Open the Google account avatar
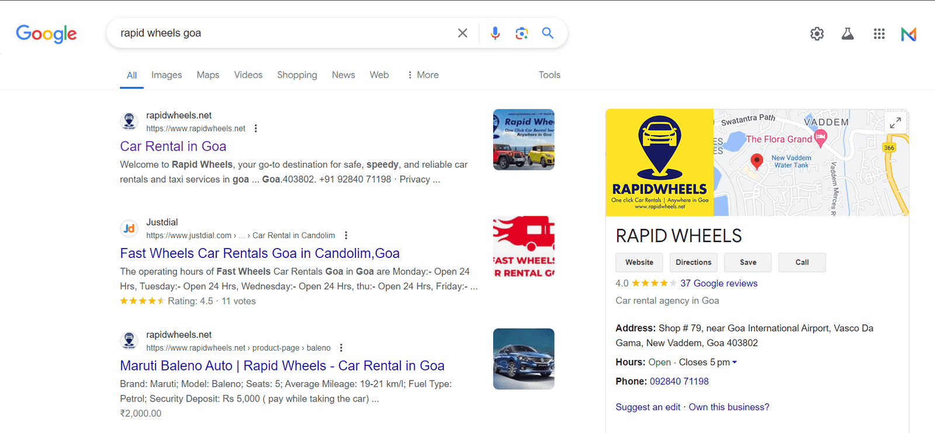Viewport: 935px width, 433px height. 909,34
